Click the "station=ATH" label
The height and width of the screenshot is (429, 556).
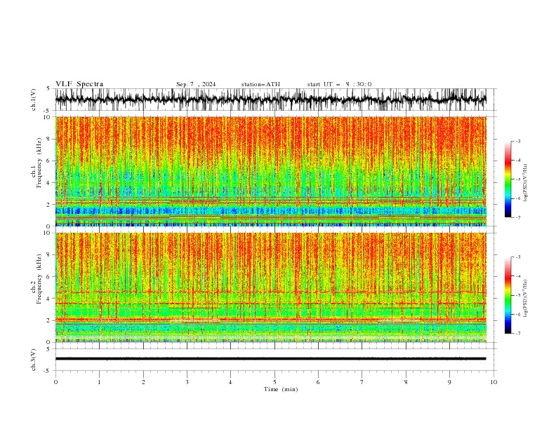tap(260, 84)
